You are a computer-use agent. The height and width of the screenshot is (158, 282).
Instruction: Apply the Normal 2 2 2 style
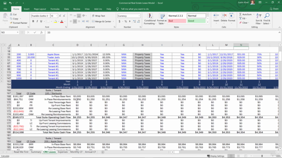tap(177, 16)
